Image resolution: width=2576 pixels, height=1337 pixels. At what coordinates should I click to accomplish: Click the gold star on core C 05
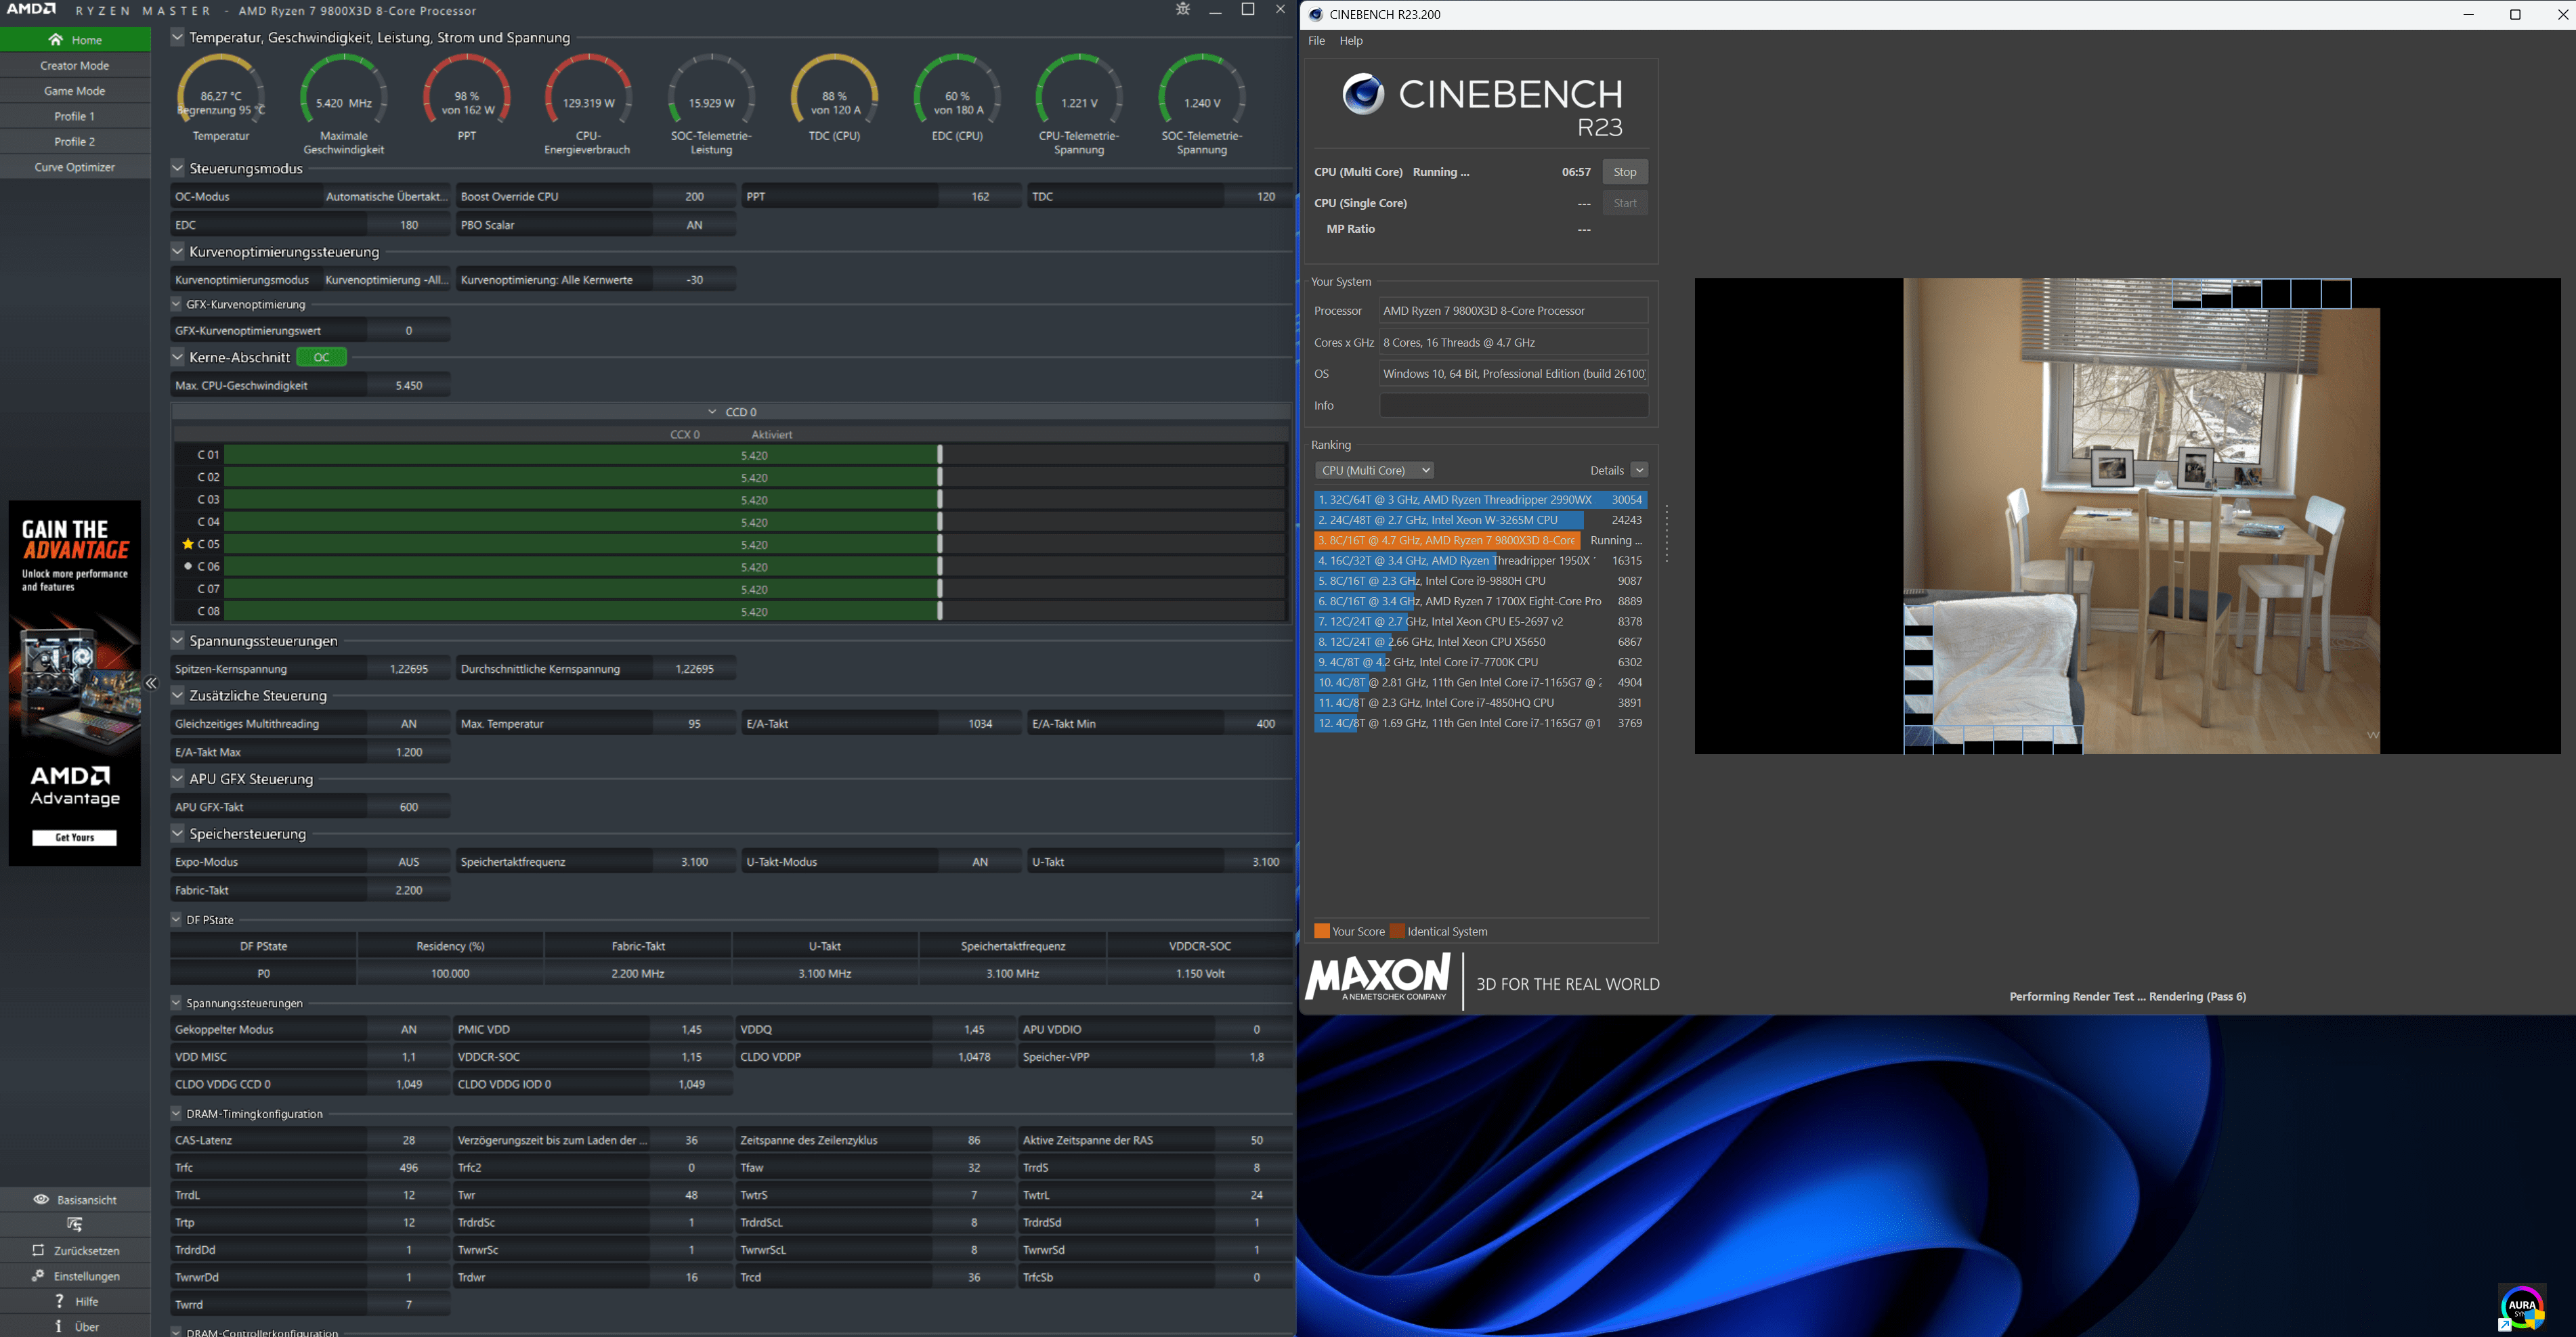tap(187, 544)
